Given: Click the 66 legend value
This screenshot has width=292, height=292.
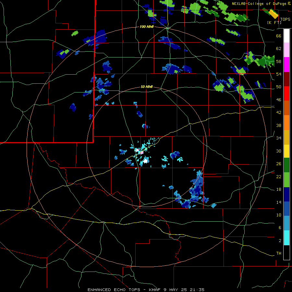Looking at the screenshot, I should [279, 36].
